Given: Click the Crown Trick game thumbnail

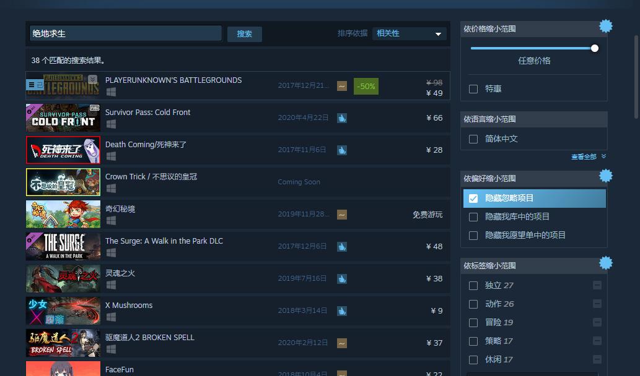Looking at the screenshot, I should pos(63,182).
